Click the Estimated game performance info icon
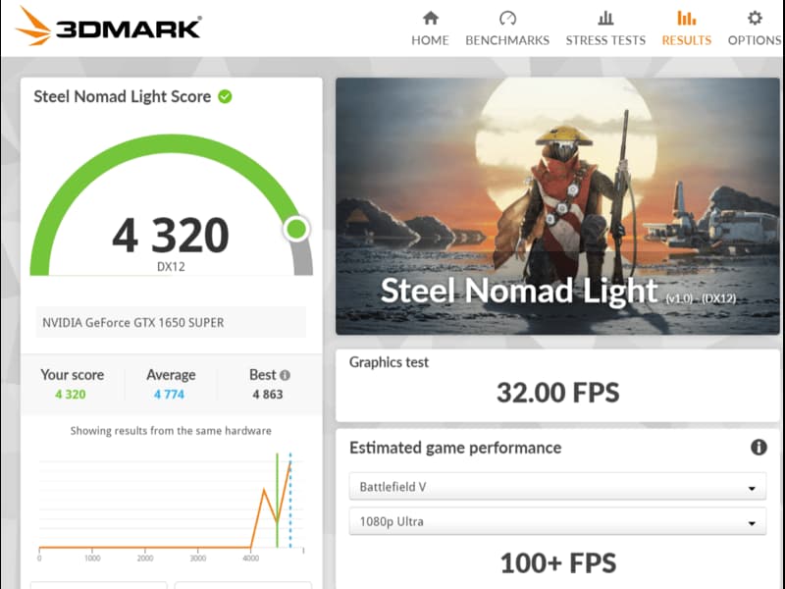Image resolution: width=785 pixels, height=589 pixels. coord(759,447)
